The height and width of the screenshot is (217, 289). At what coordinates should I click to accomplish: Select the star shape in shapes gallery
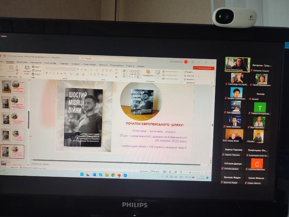(137, 77)
